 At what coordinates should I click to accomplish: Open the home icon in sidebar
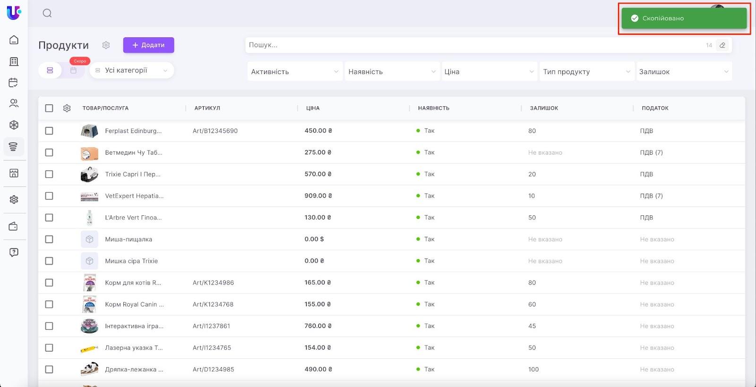tap(14, 40)
